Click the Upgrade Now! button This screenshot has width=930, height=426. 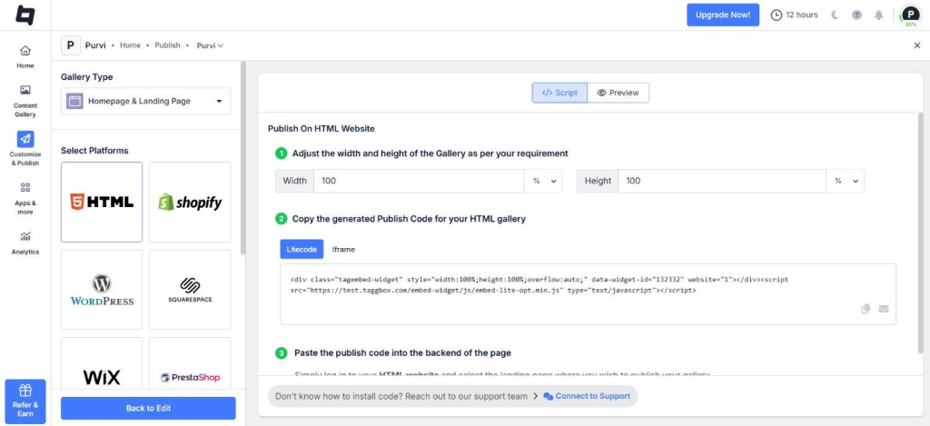723,15
